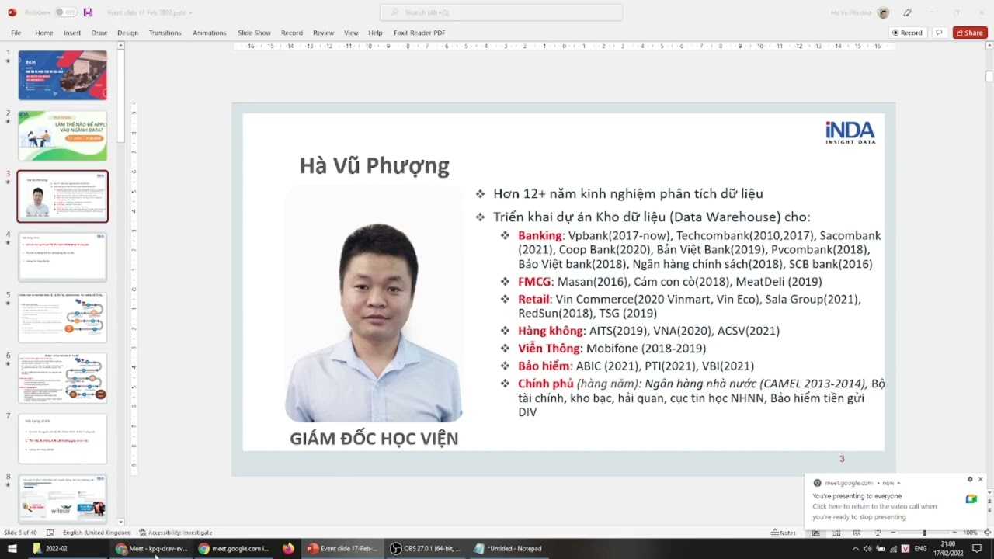The height and width of the screenshot is (559, 994).
Task: Click the Record button at top right
Action: pyautogui.click(x=907, y=33)
